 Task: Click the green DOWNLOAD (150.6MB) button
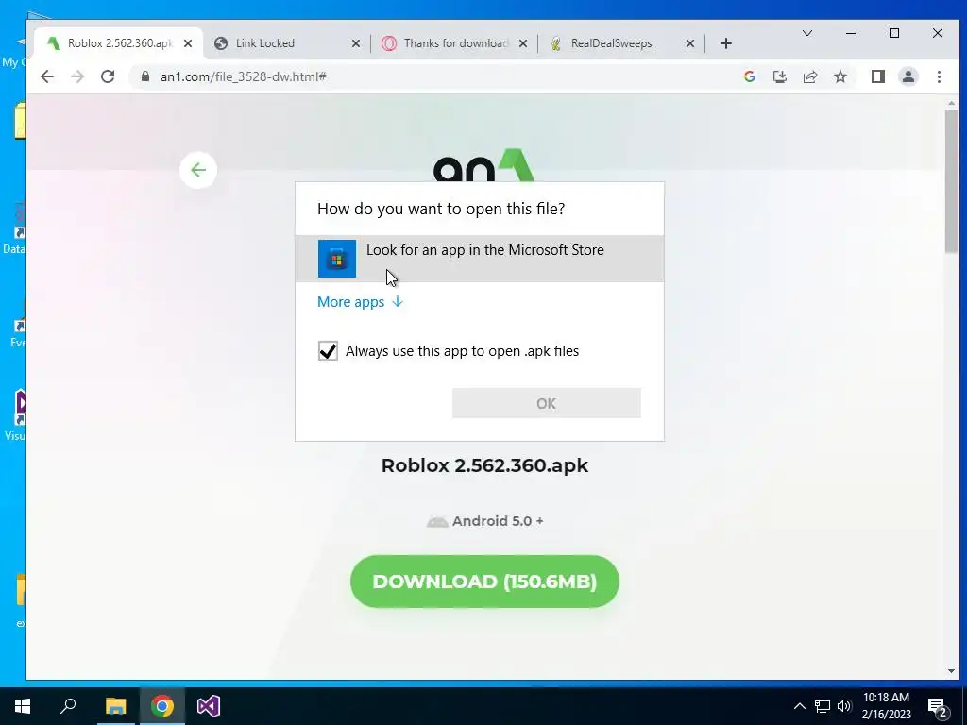coord(484,582)
